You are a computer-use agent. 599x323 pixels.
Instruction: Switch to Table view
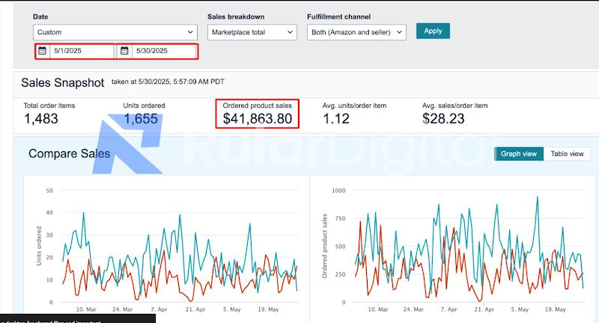click(x=567, y=154)
